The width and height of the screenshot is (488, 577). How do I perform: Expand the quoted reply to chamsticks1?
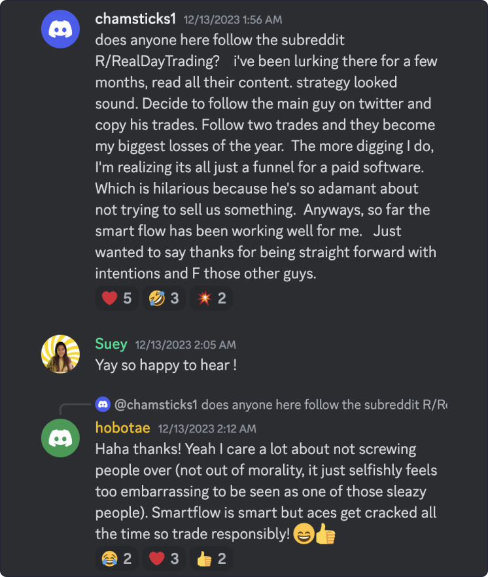262,404
